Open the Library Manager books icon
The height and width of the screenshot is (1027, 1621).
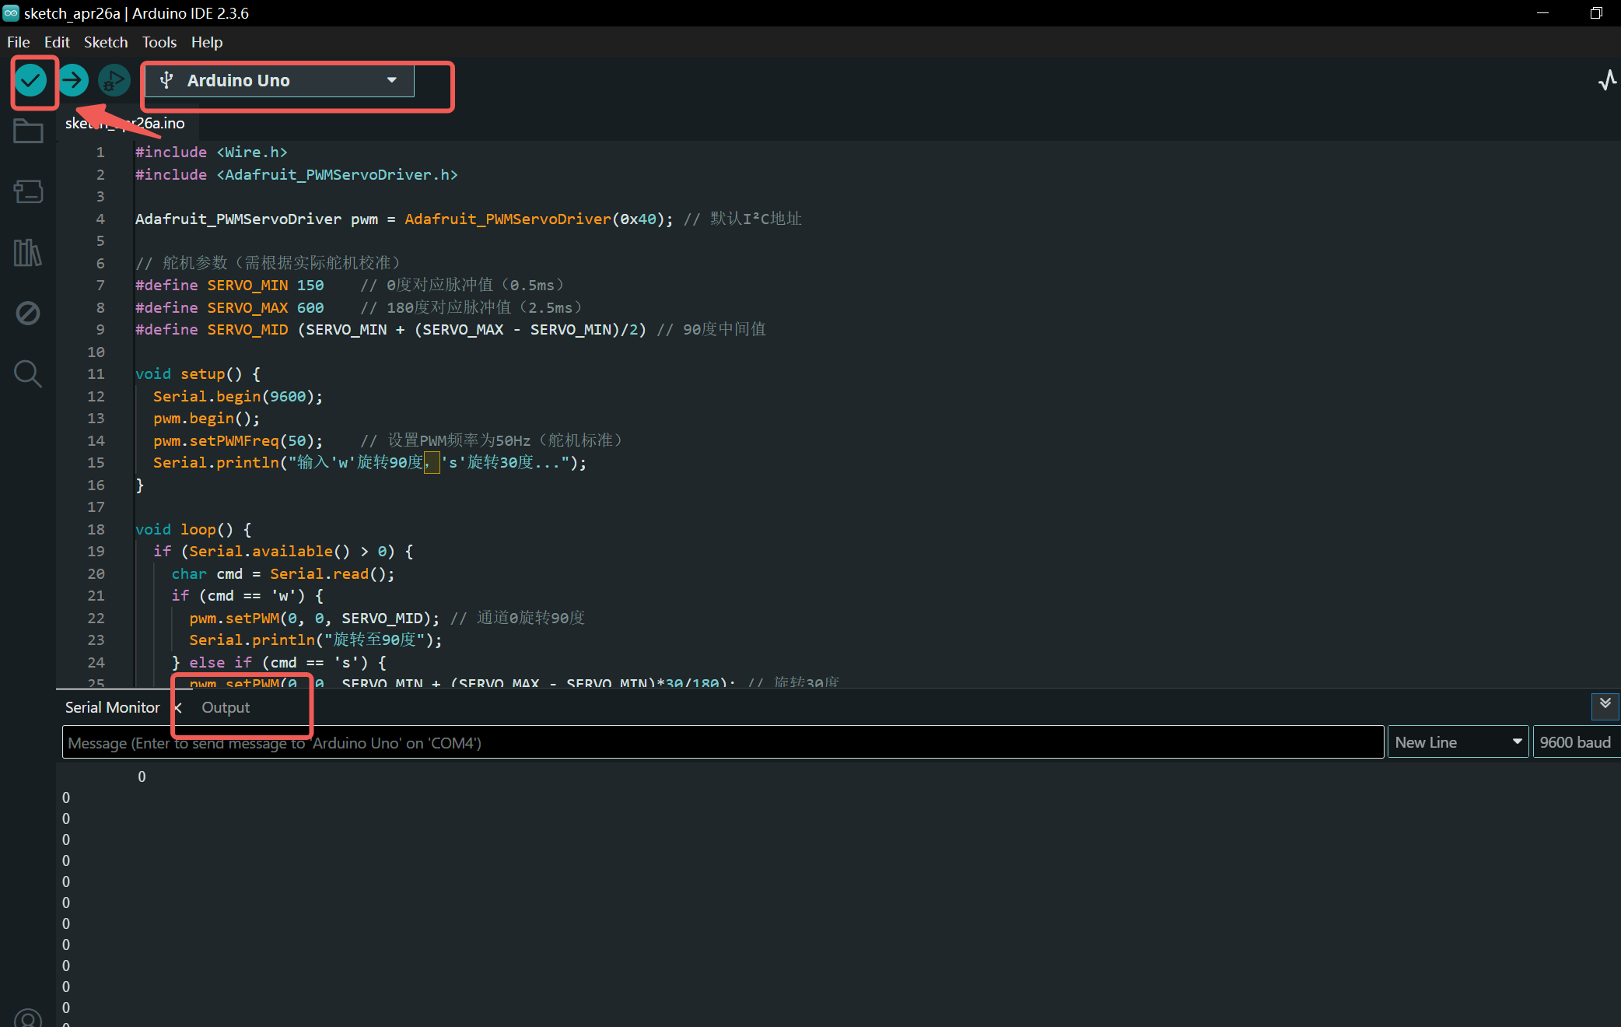tap(28, 253)
